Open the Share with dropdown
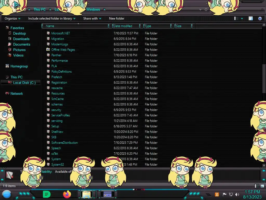 (x=92, y=18)
